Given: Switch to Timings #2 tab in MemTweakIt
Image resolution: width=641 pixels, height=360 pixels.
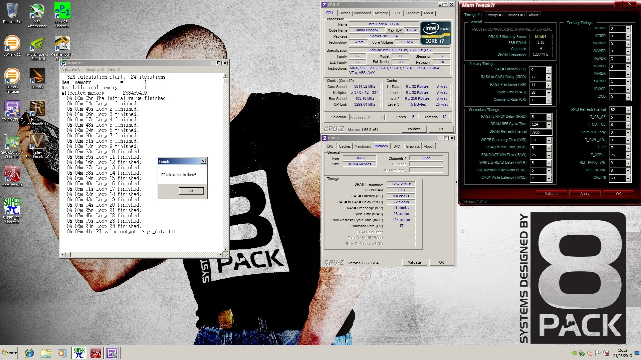Looking at the screenshot, I should (x=494, y=15).
